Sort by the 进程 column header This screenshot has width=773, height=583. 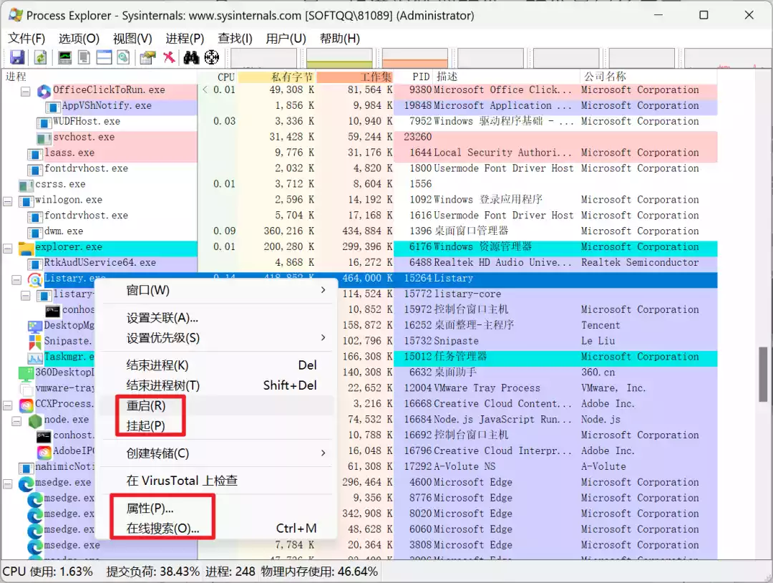(x=99, y=77)
